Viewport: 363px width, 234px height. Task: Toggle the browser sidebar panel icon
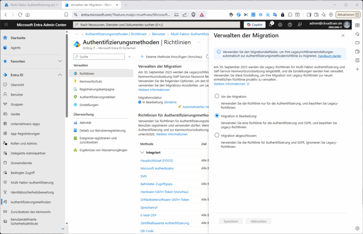[309, 15]
